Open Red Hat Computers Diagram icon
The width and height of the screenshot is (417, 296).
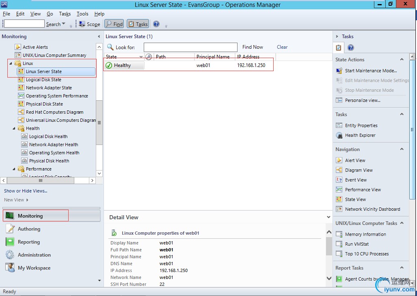(21, 112)
